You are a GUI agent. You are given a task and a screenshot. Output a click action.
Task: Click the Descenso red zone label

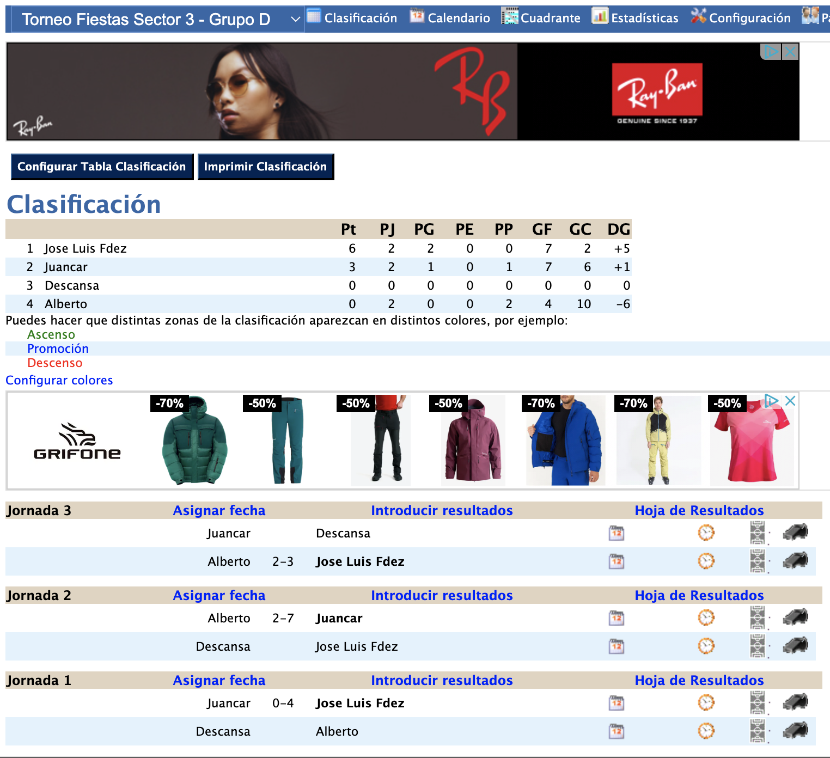coord(55,363)
